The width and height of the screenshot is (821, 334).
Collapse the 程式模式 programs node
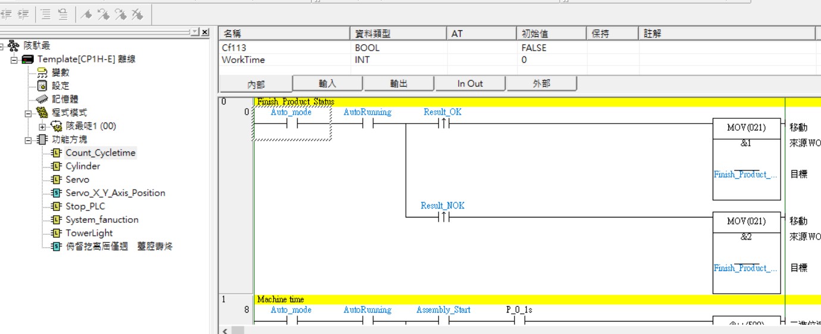pyautogui.click(x=28, y=113)
